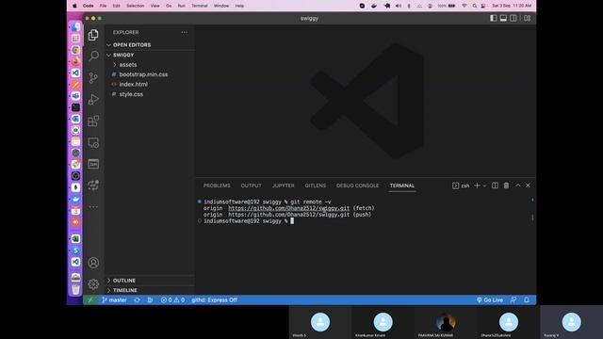Screen dimensions: 603x339
Task: Click Go Live in status bar
Action: pyautogui.click(x=490, y=299)
